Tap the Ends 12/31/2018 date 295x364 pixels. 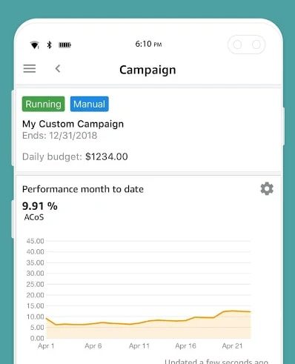[x=59, y=136]
